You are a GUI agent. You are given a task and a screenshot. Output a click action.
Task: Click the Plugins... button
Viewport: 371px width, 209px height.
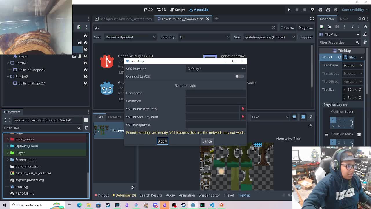coord(306,28)
